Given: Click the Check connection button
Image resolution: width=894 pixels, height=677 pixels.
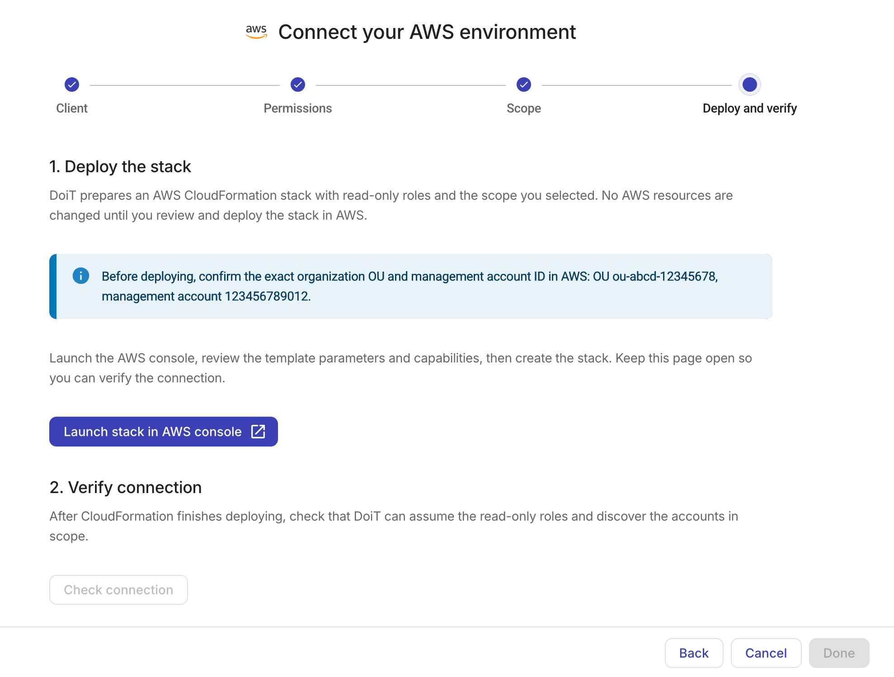Looking at the screenshot, I should [x=118, y=590].
